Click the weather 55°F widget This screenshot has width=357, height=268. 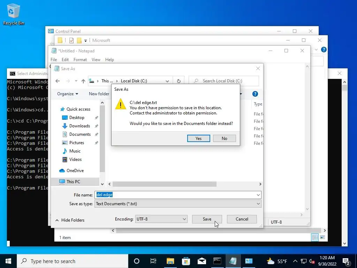pos(277,261)
